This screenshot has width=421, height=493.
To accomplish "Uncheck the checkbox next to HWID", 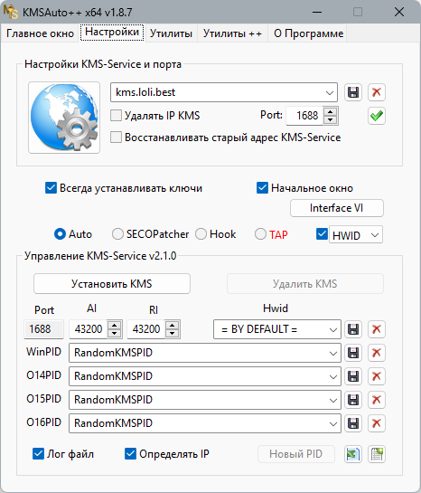I will point(322,234).
